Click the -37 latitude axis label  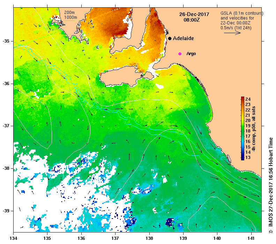pos(6,126)
